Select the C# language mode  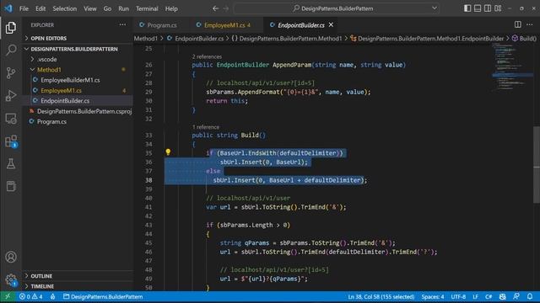point(489,296)
